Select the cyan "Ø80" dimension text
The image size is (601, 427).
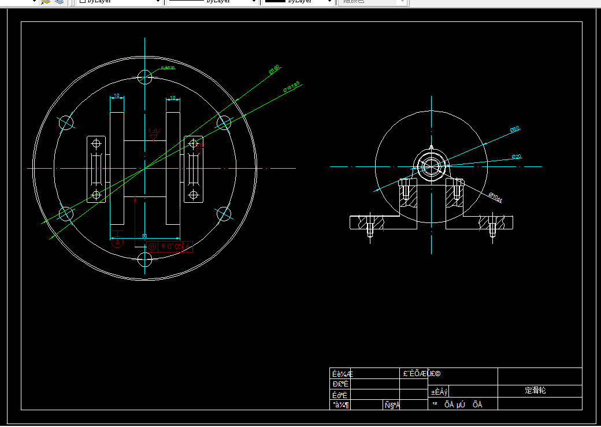pos(515,129)
